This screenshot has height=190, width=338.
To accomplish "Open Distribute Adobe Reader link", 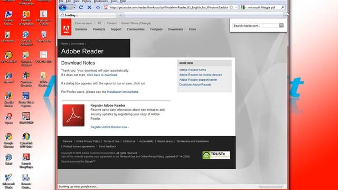I will point(195,84).
